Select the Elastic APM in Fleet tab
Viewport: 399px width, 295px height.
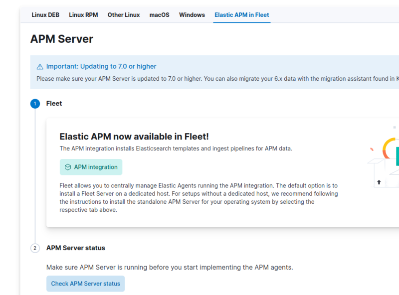coord(241,15)
